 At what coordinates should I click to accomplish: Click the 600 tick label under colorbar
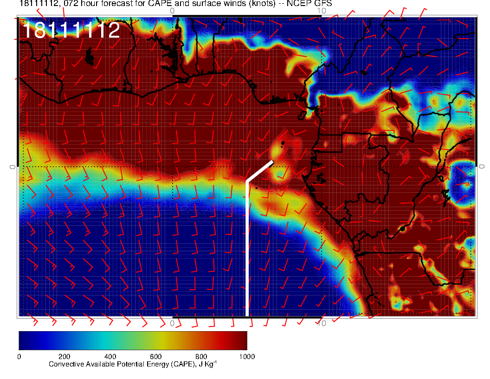coord(155,356)
